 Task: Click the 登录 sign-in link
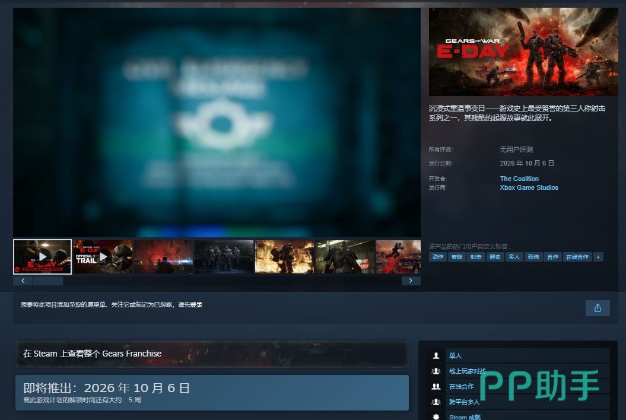[196, 305]
